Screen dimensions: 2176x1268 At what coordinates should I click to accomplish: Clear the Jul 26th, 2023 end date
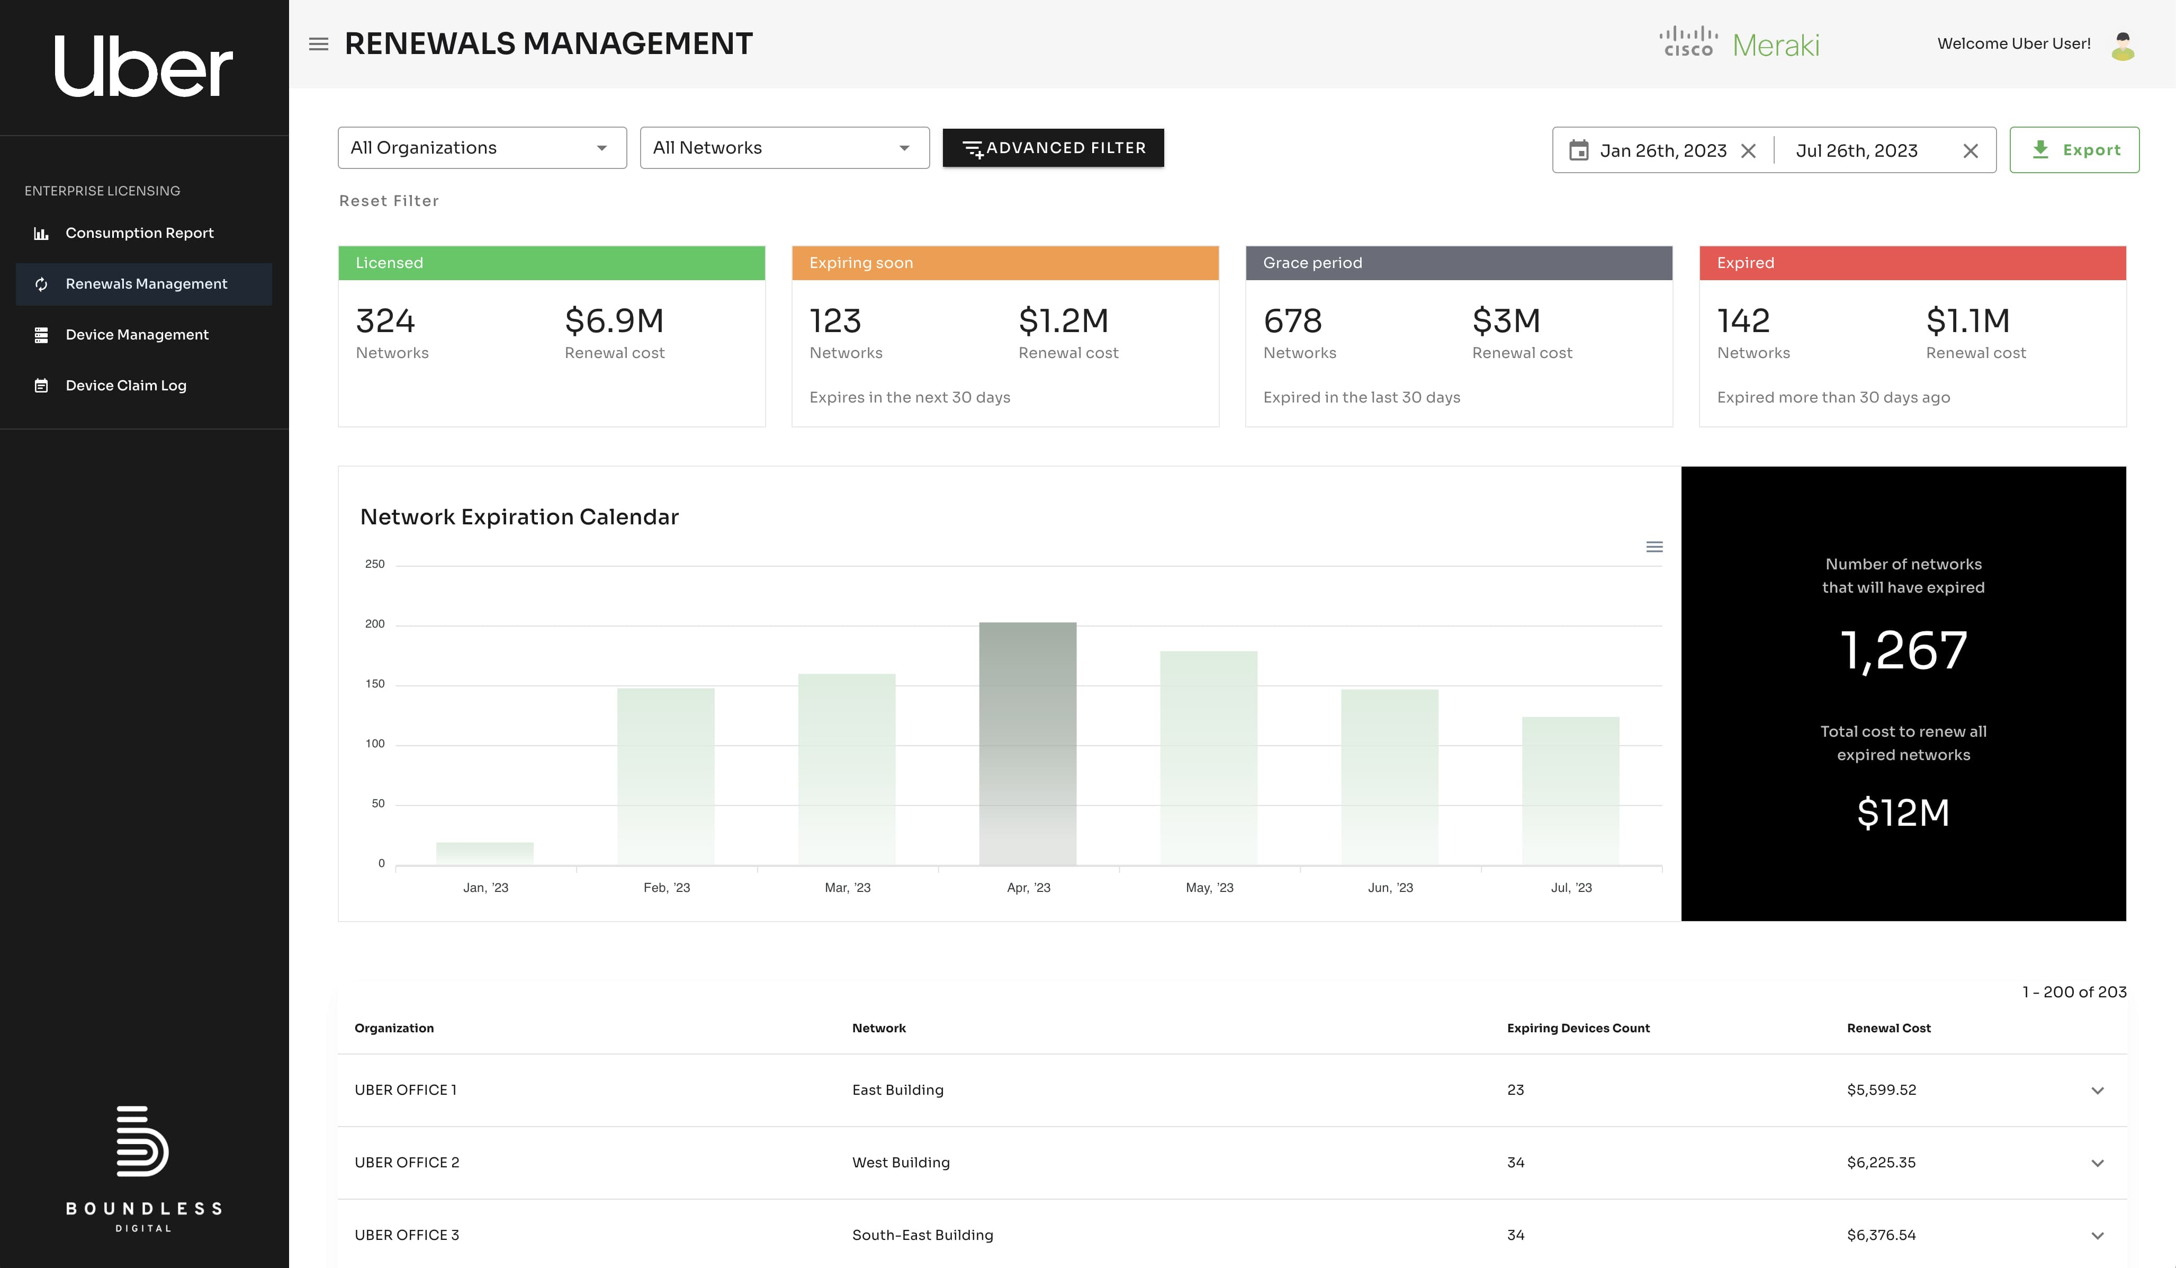[x=1971, y=151]
